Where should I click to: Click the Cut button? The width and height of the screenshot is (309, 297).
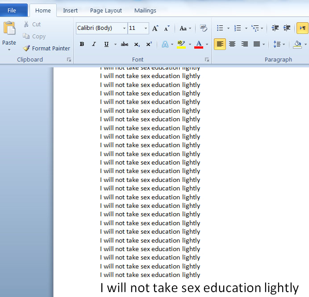(x=32, y=25)
